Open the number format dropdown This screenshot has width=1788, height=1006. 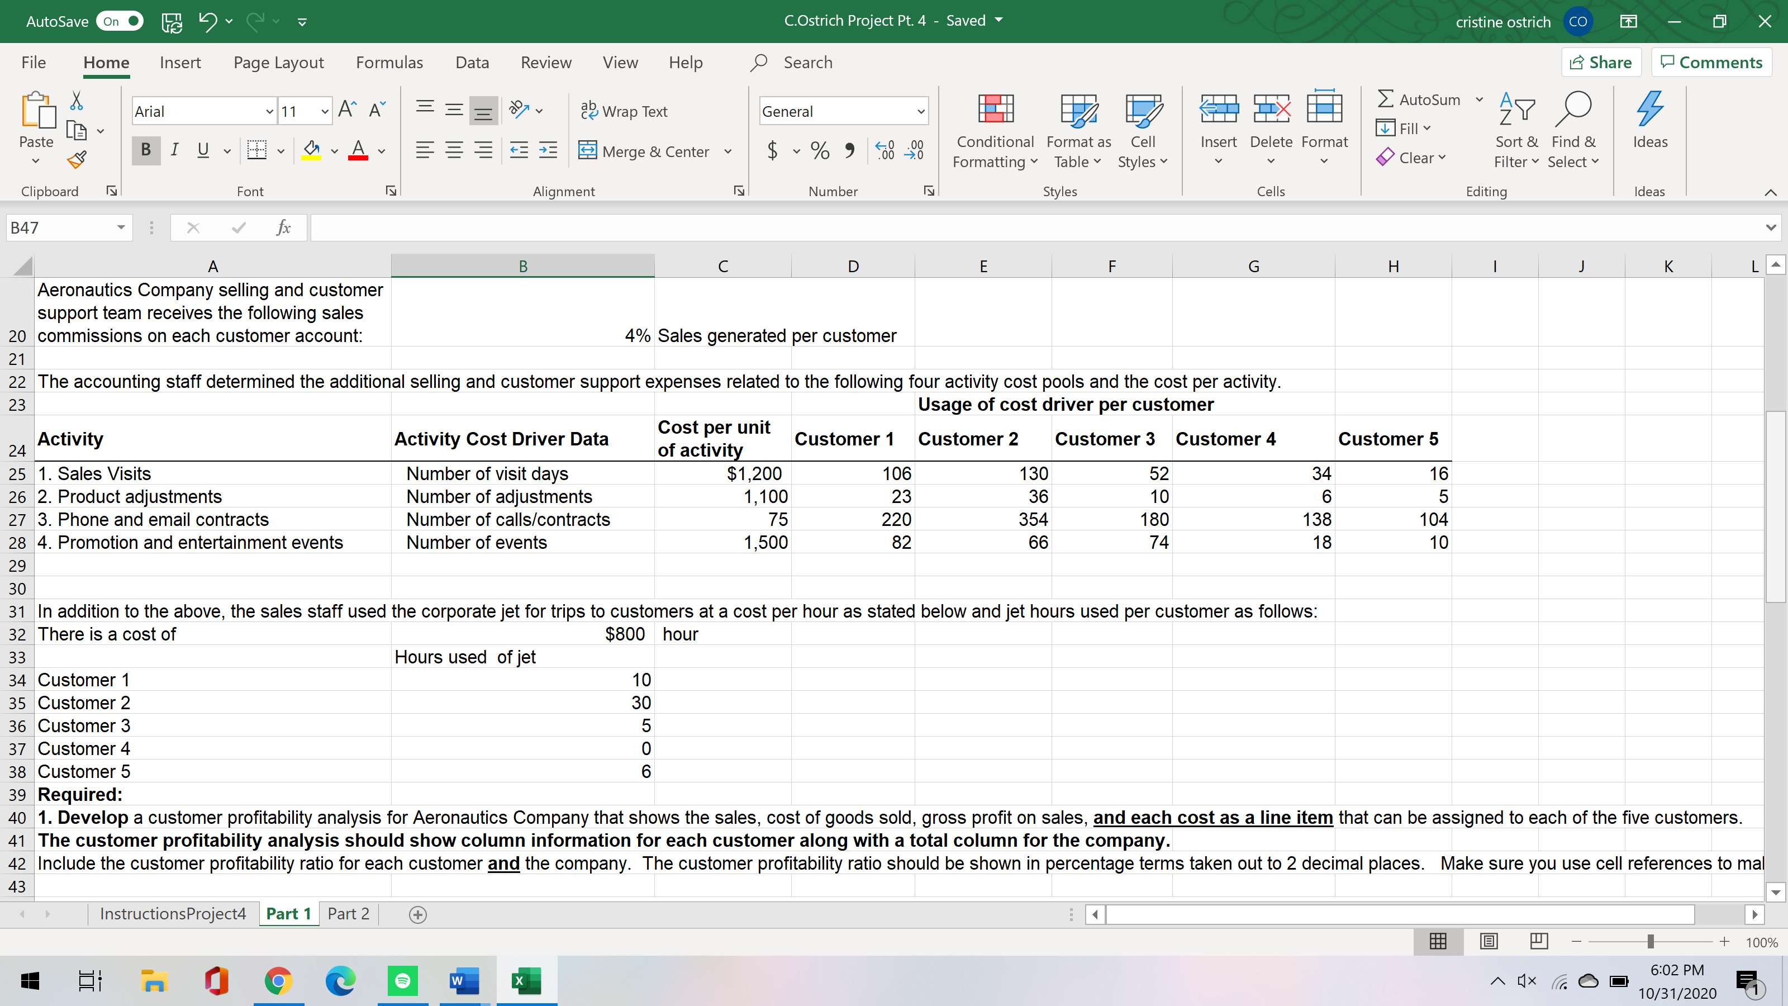pos(920,111)
